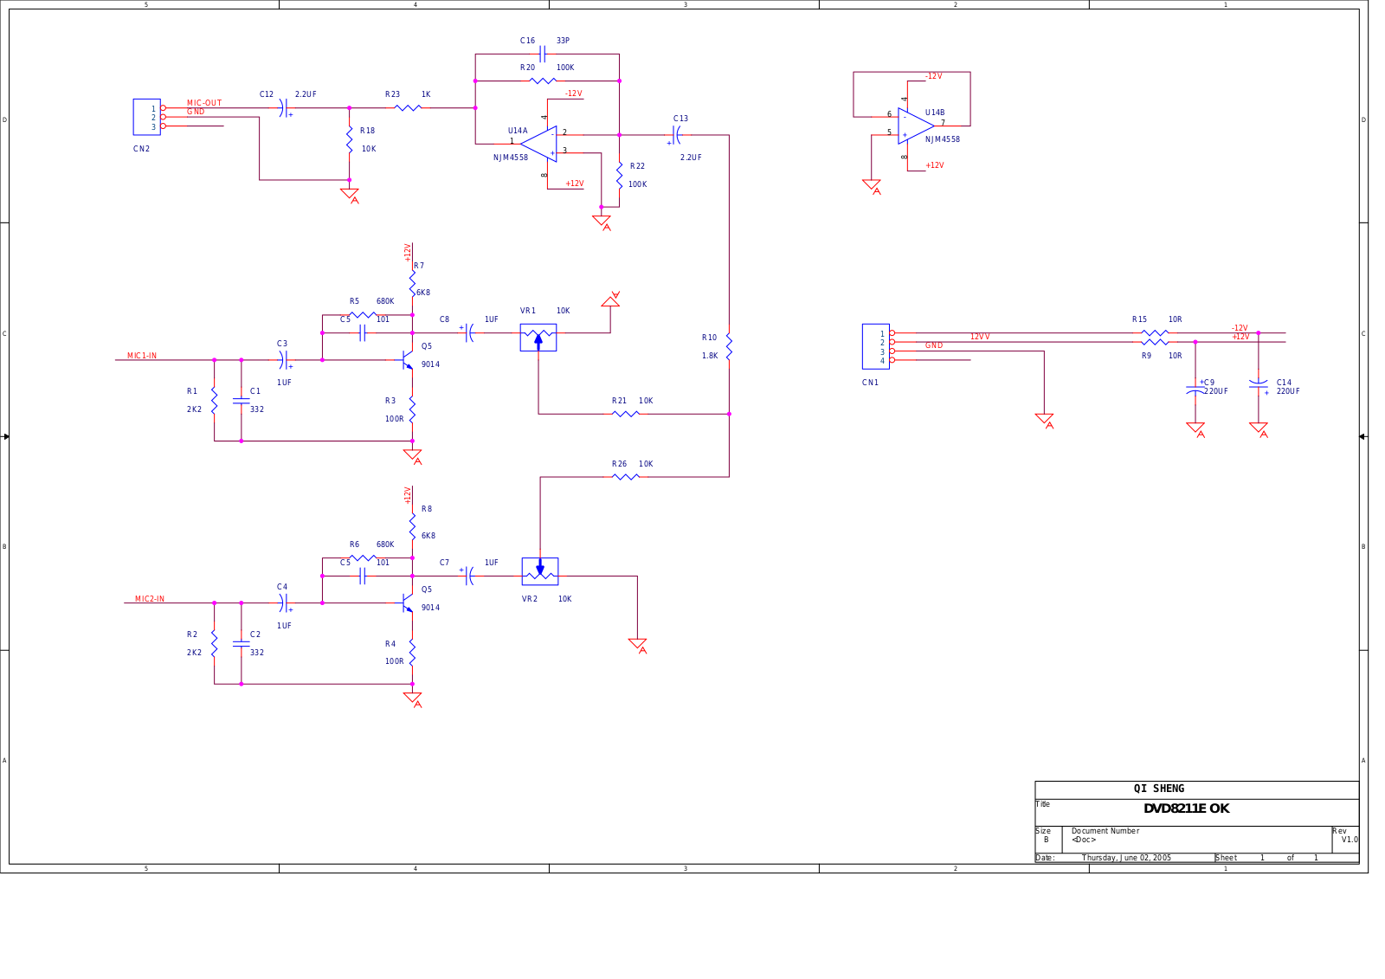The height and width of the screenshot is (979, 1385).
Task: Click the ground symbol beside VR1
Action: (x=611, y=299)
